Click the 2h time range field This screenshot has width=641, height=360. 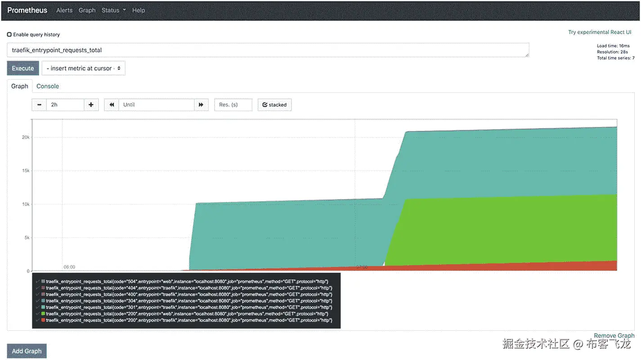[65, 105]
